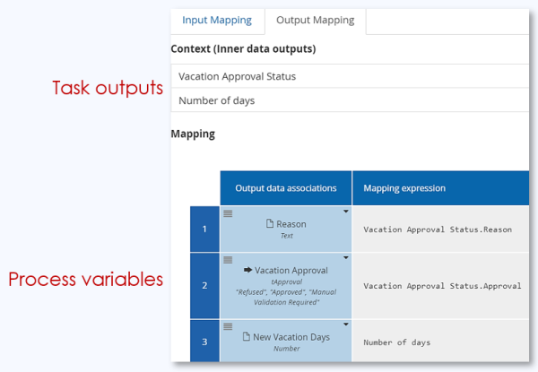Viewport: 538px width, 372px height.
Task: Edit the Vacation Approval Status.Reason mapping expression
Action: pyautogui.click(x=437, y=229)
